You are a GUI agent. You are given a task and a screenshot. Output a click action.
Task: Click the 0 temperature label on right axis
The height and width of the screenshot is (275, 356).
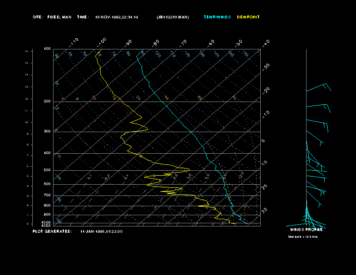pos(263,141)
